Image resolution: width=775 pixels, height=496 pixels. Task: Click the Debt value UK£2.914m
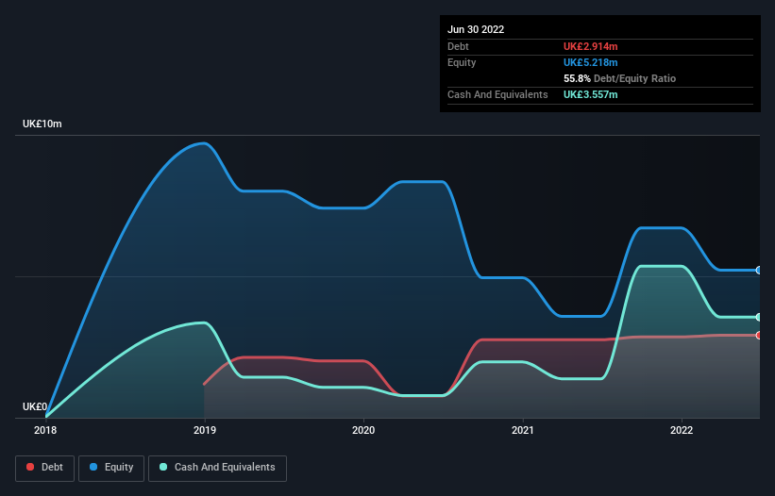[591, 46]
